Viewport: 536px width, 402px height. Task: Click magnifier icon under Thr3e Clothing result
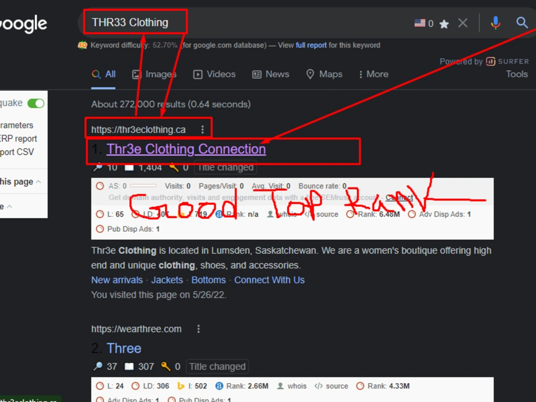[98, 167]
